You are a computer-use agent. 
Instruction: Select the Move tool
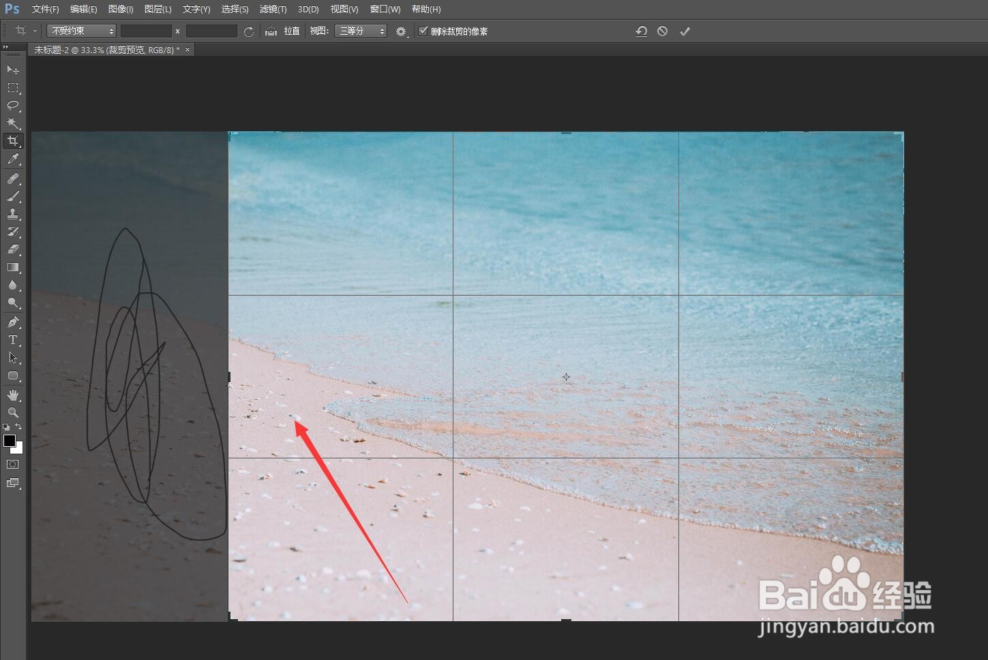coord(12,69)
